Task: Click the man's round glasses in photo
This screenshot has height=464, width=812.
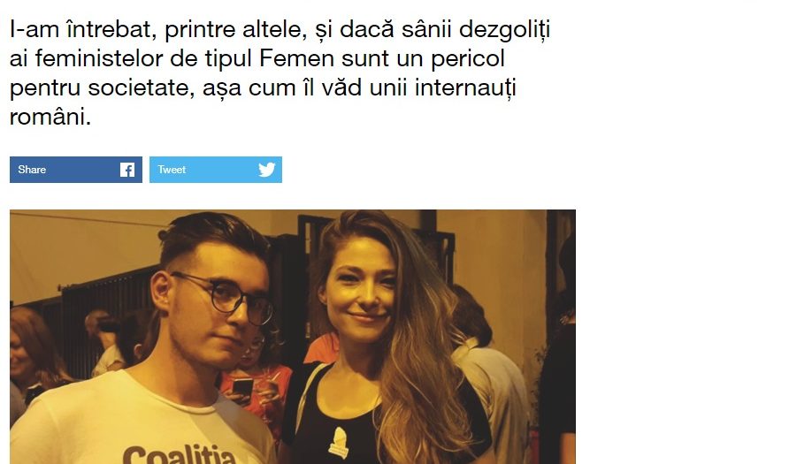Action: 226,298
